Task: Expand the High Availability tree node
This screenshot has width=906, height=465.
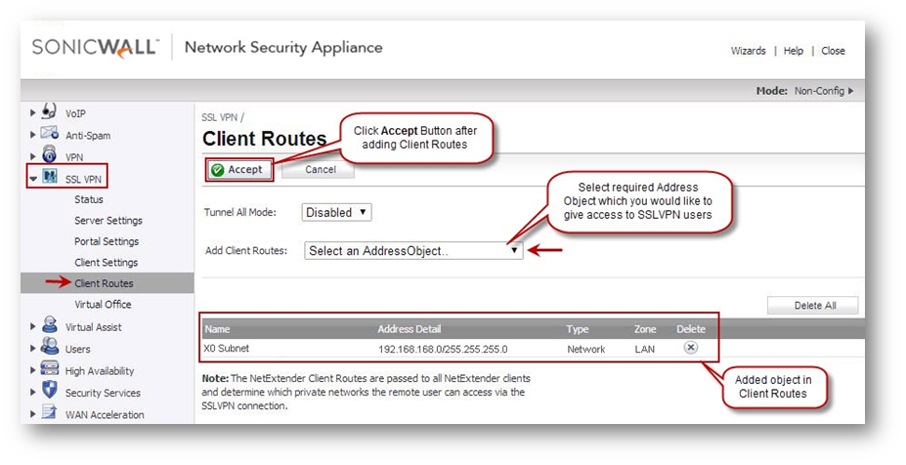Action: (x=33, y=370)
